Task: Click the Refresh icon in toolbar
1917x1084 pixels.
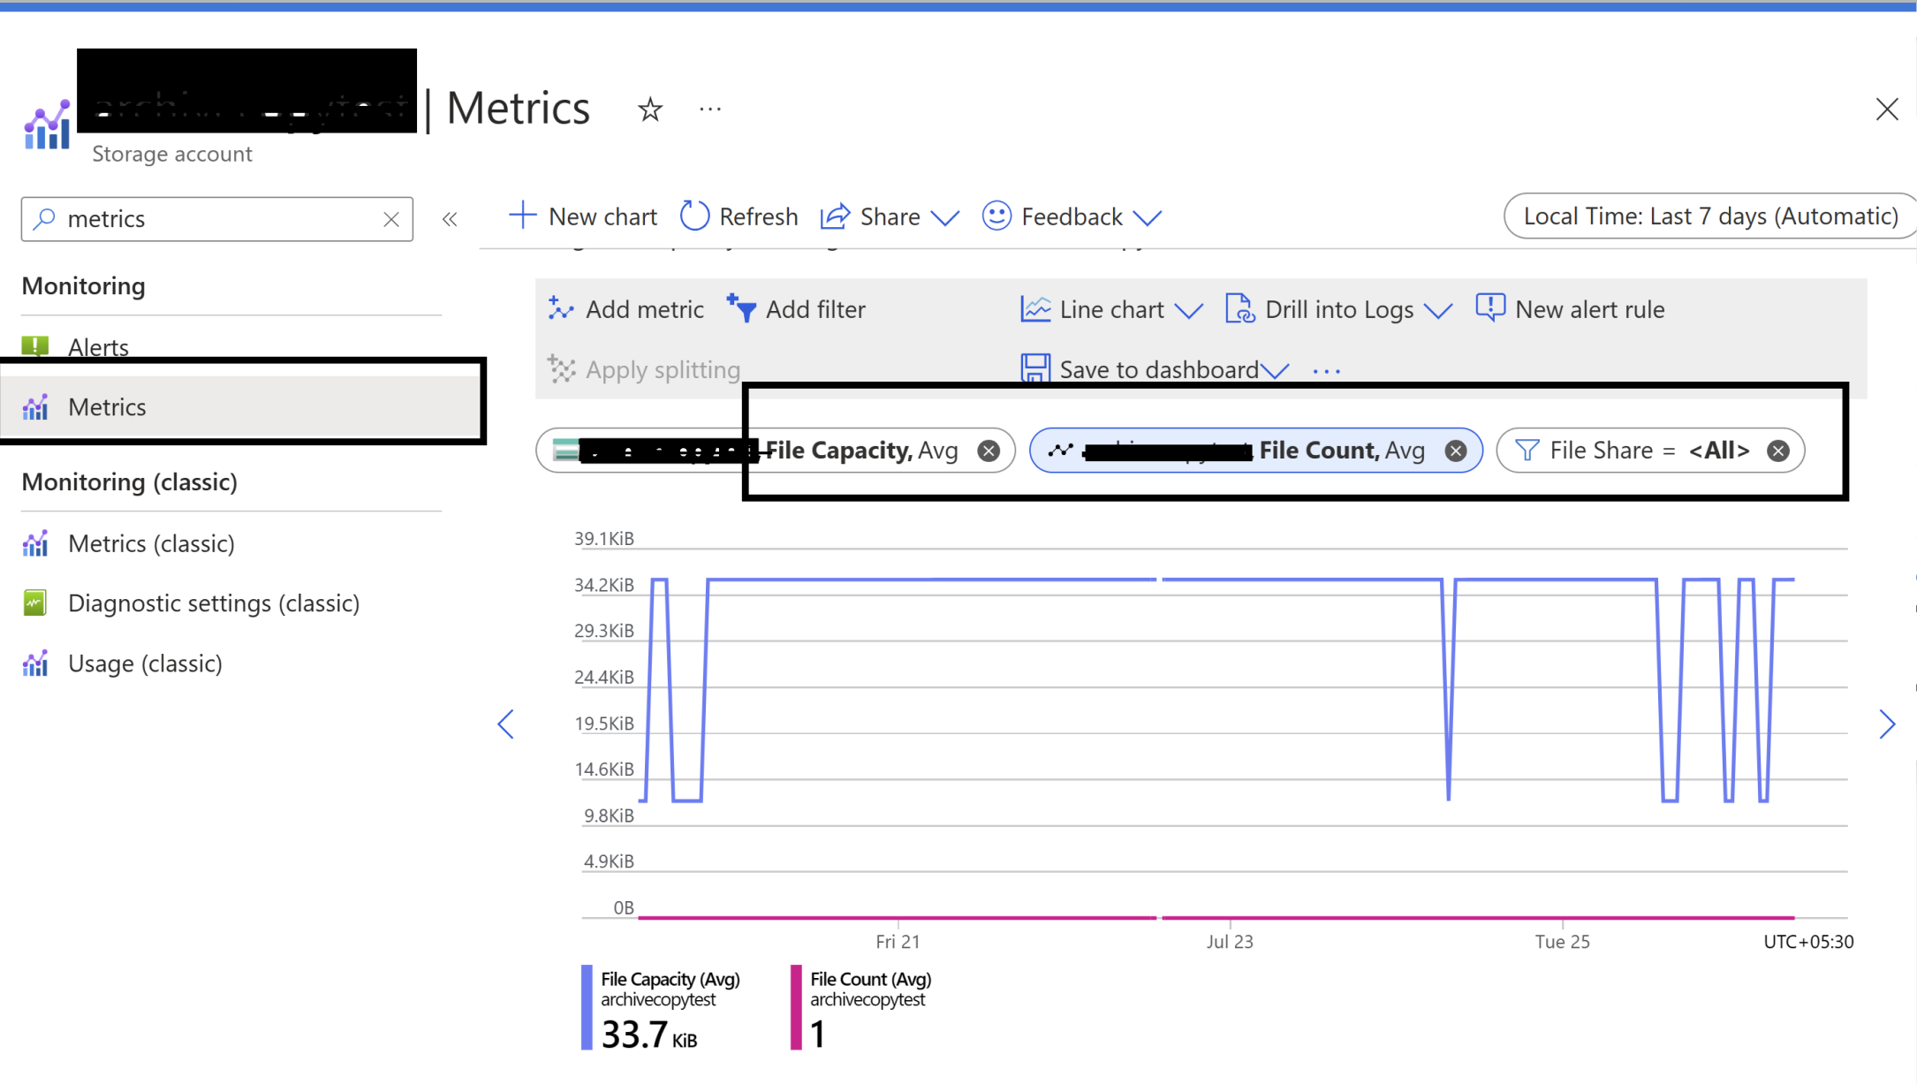Action: point(694,216)
